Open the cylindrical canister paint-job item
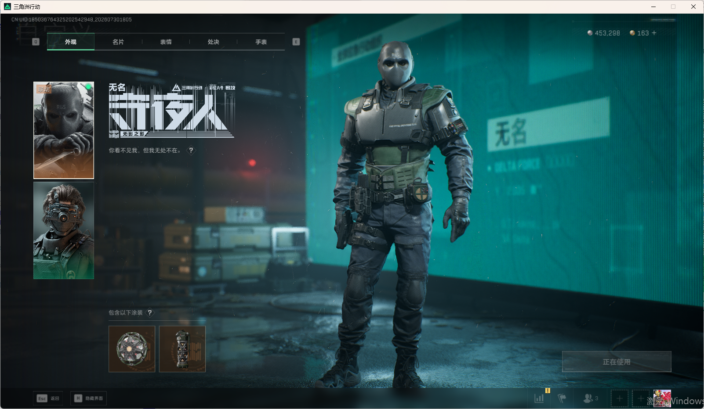The image size is (704, 409). tap(182, 349)
